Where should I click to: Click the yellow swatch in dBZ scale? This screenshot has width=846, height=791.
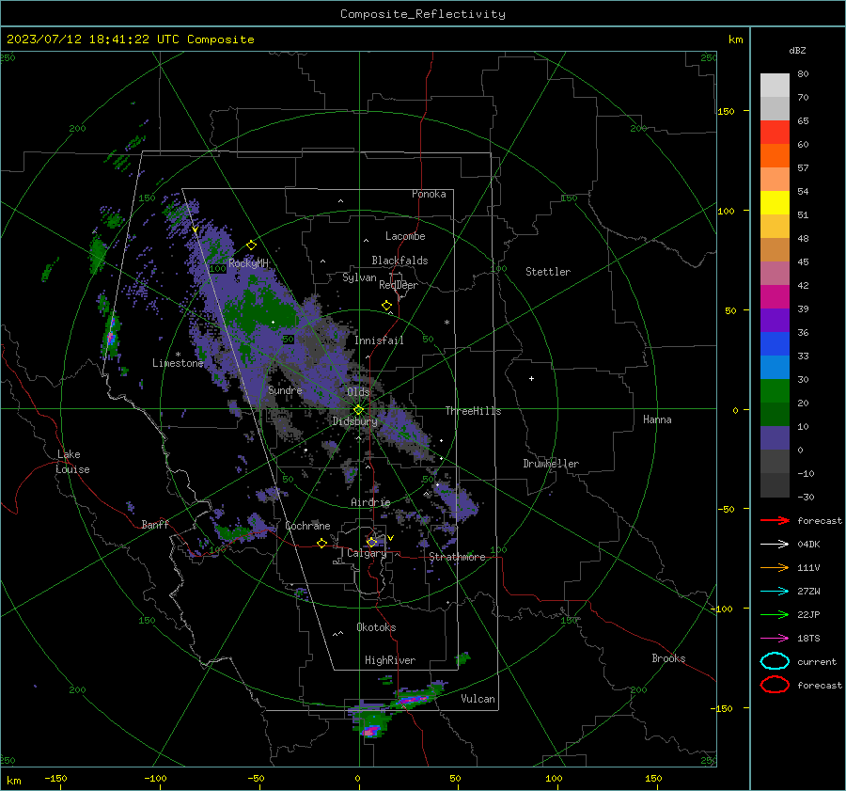[x=775, y=202]
